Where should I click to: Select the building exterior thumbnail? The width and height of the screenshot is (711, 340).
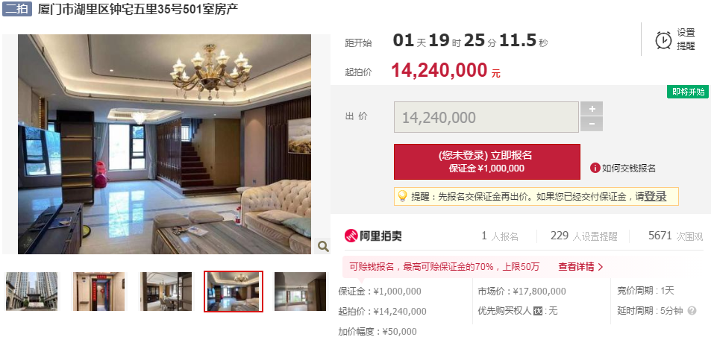point(32,292)
